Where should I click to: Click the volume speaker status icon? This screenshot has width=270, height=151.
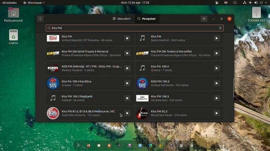click(256, 3)
